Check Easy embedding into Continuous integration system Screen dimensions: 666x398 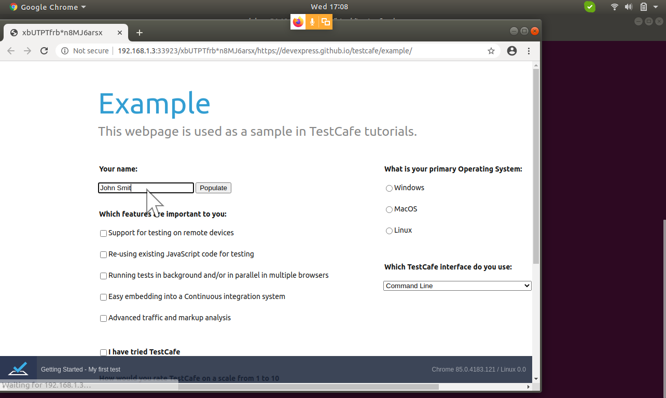(103, 297)
